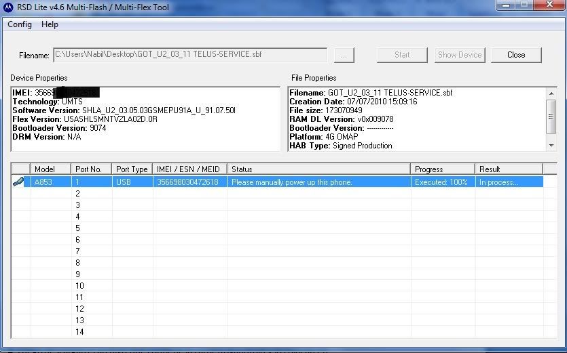The height and width of the screenshot is (353, 567).
Task: Click the Platform 4G OMAP line
Action: 324,137
